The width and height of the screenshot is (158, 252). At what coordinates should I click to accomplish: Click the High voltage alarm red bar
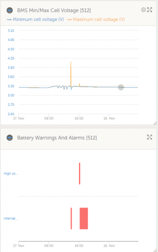click(80, 173)
